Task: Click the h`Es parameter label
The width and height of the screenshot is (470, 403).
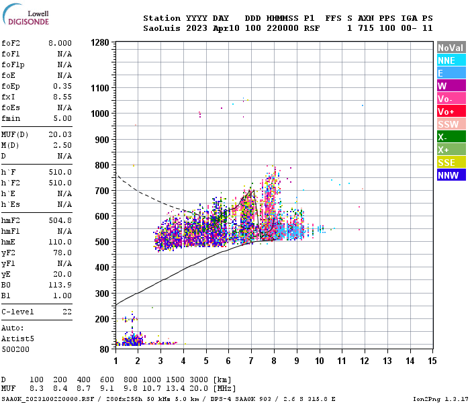Action: point(11,204)
